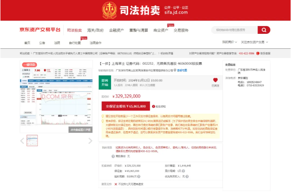Click help icon beside priority purchaser
The width and height of the screenshot is (291, 194).
click(187, 176)
